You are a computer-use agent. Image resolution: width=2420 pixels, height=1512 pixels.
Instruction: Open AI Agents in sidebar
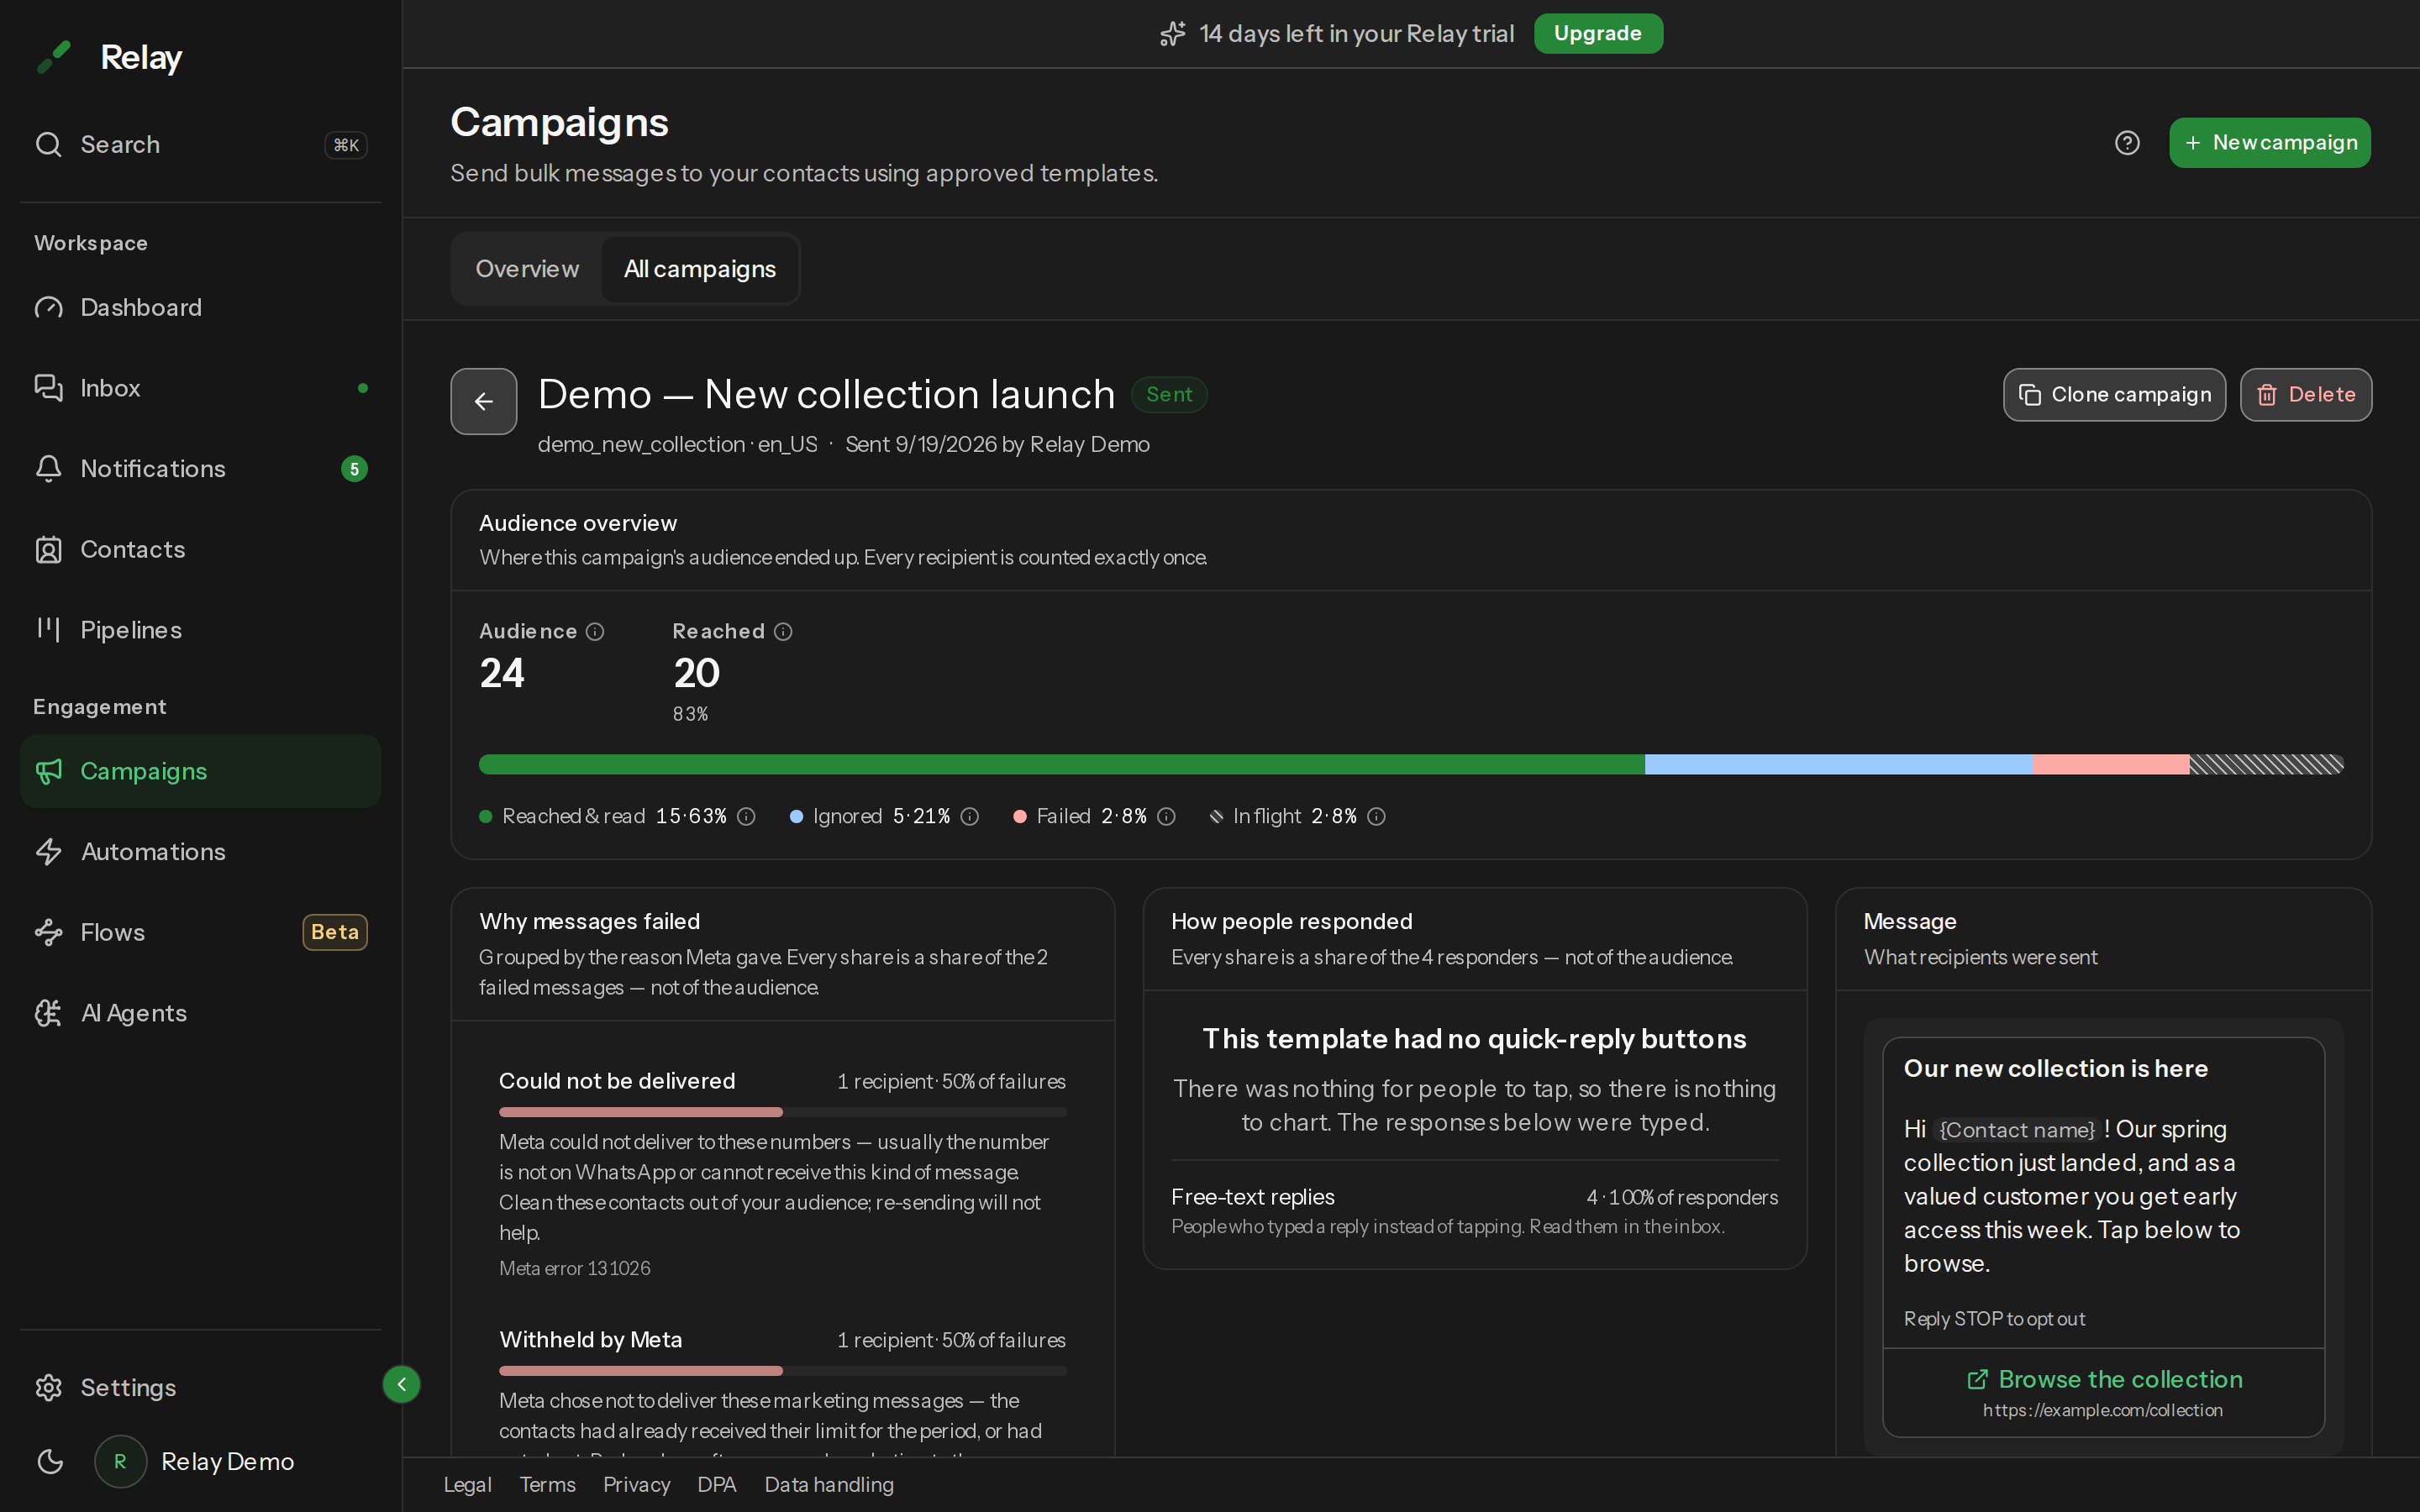coord(200,1013)
